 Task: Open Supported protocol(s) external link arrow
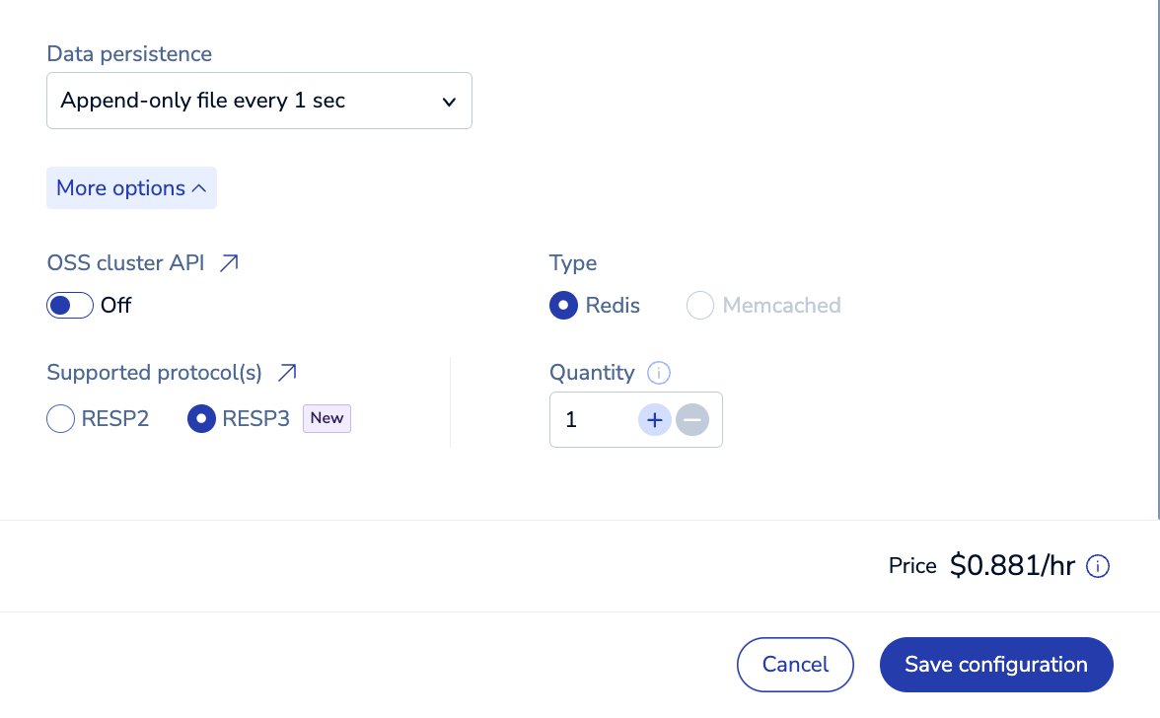coord(287,373)
